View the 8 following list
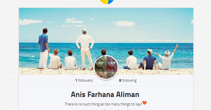This screenshot has height=110, width=211. (128, 80)
